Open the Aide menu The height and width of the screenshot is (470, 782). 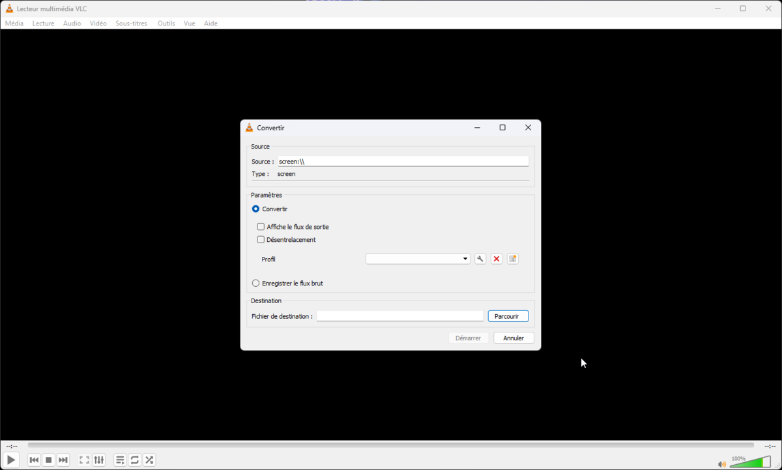click(210, 23)
